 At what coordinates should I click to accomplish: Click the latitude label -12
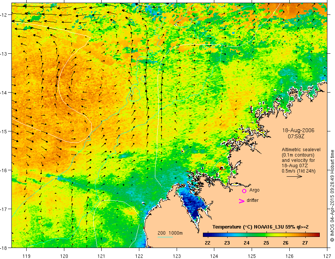(4, 15)
